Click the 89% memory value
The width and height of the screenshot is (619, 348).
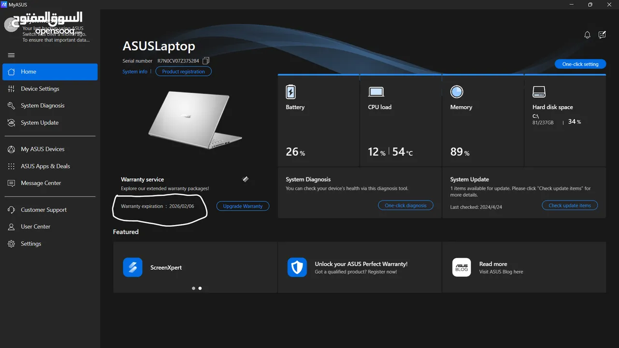(460, 152)
